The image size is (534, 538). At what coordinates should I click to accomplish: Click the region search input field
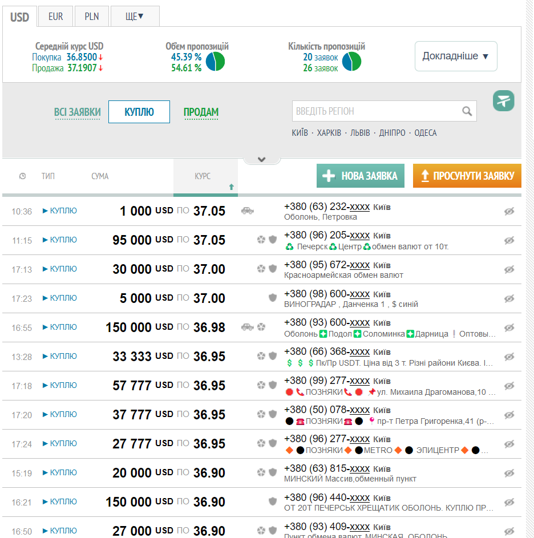point(375,111)
